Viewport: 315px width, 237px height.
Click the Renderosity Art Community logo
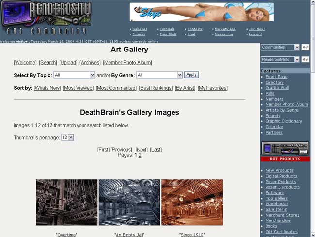[46, 18]
